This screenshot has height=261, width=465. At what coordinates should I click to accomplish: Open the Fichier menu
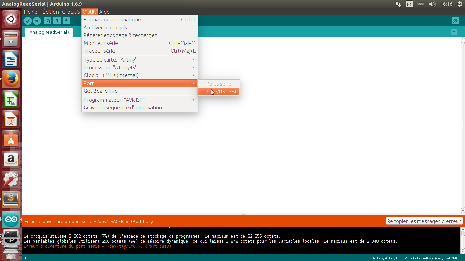31,12
